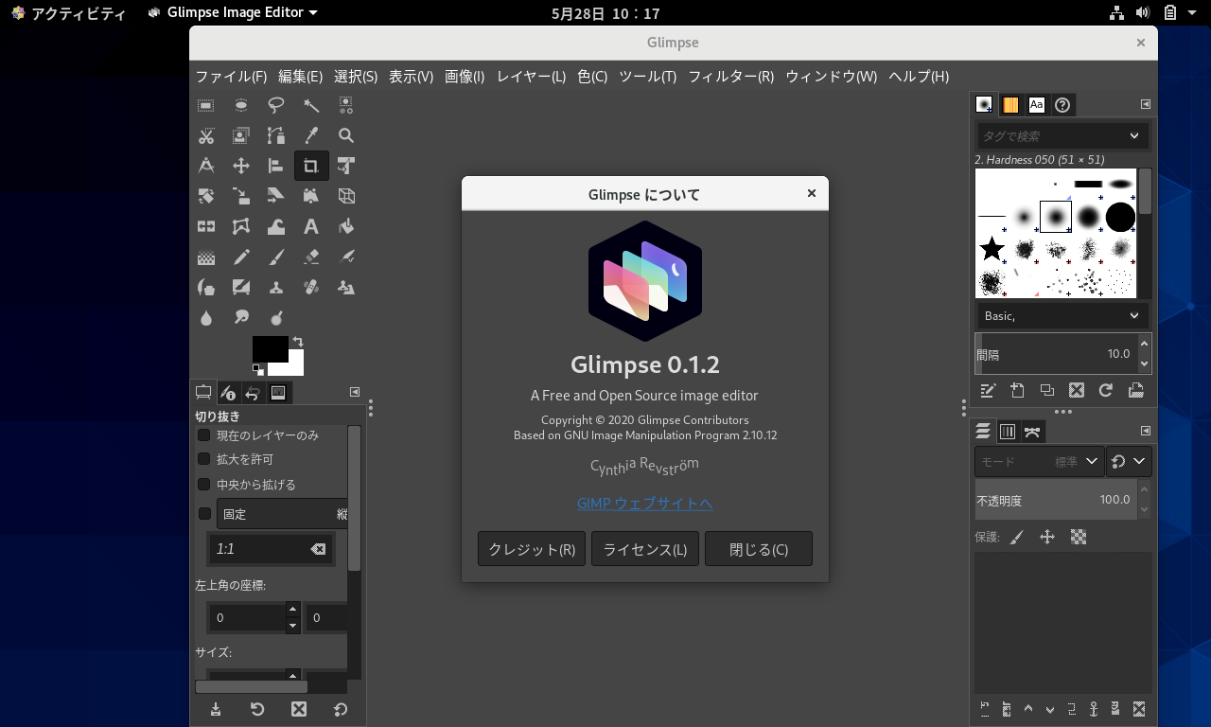1211x727 pixels.
Task: Select the Ellipse Select tool
Action: point(241,105)
